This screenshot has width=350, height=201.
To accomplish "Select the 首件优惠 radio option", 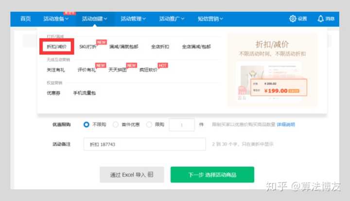I will click(x=116, y=124).
